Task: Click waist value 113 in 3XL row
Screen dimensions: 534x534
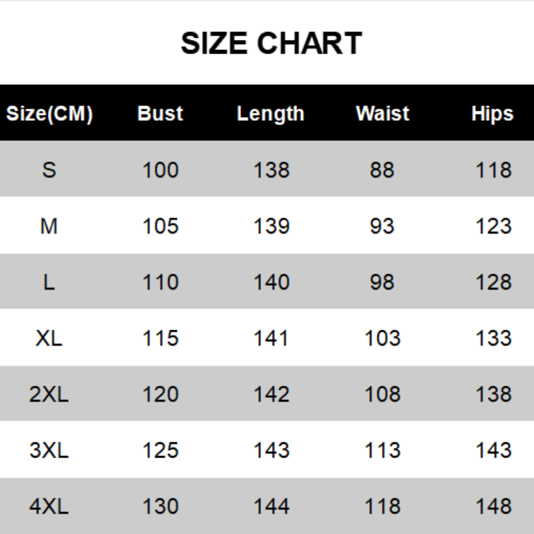Action: point(382,451)
